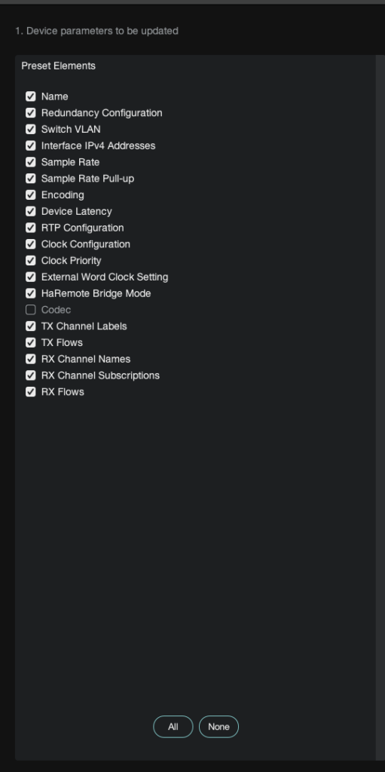
Task: Toggle the Clock Configuration checkbox
Action: click(x=31, y=244)
